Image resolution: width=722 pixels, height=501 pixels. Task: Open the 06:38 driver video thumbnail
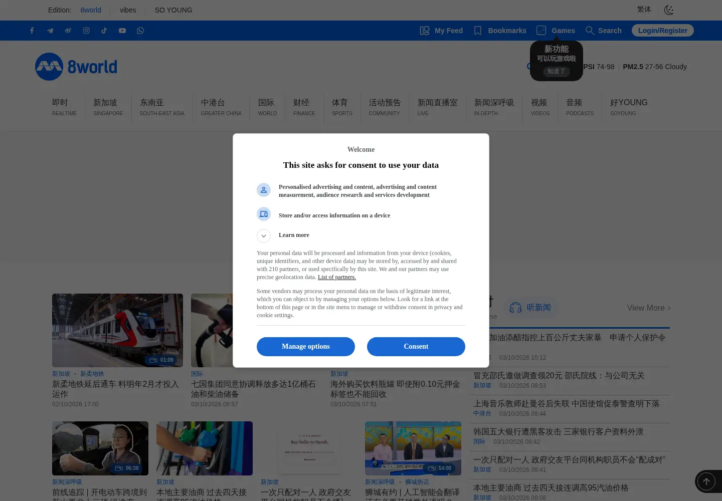tap(100, 448)
